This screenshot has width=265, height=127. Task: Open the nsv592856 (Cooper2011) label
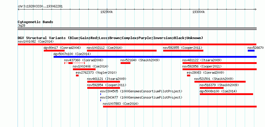[x=202, y=66]
